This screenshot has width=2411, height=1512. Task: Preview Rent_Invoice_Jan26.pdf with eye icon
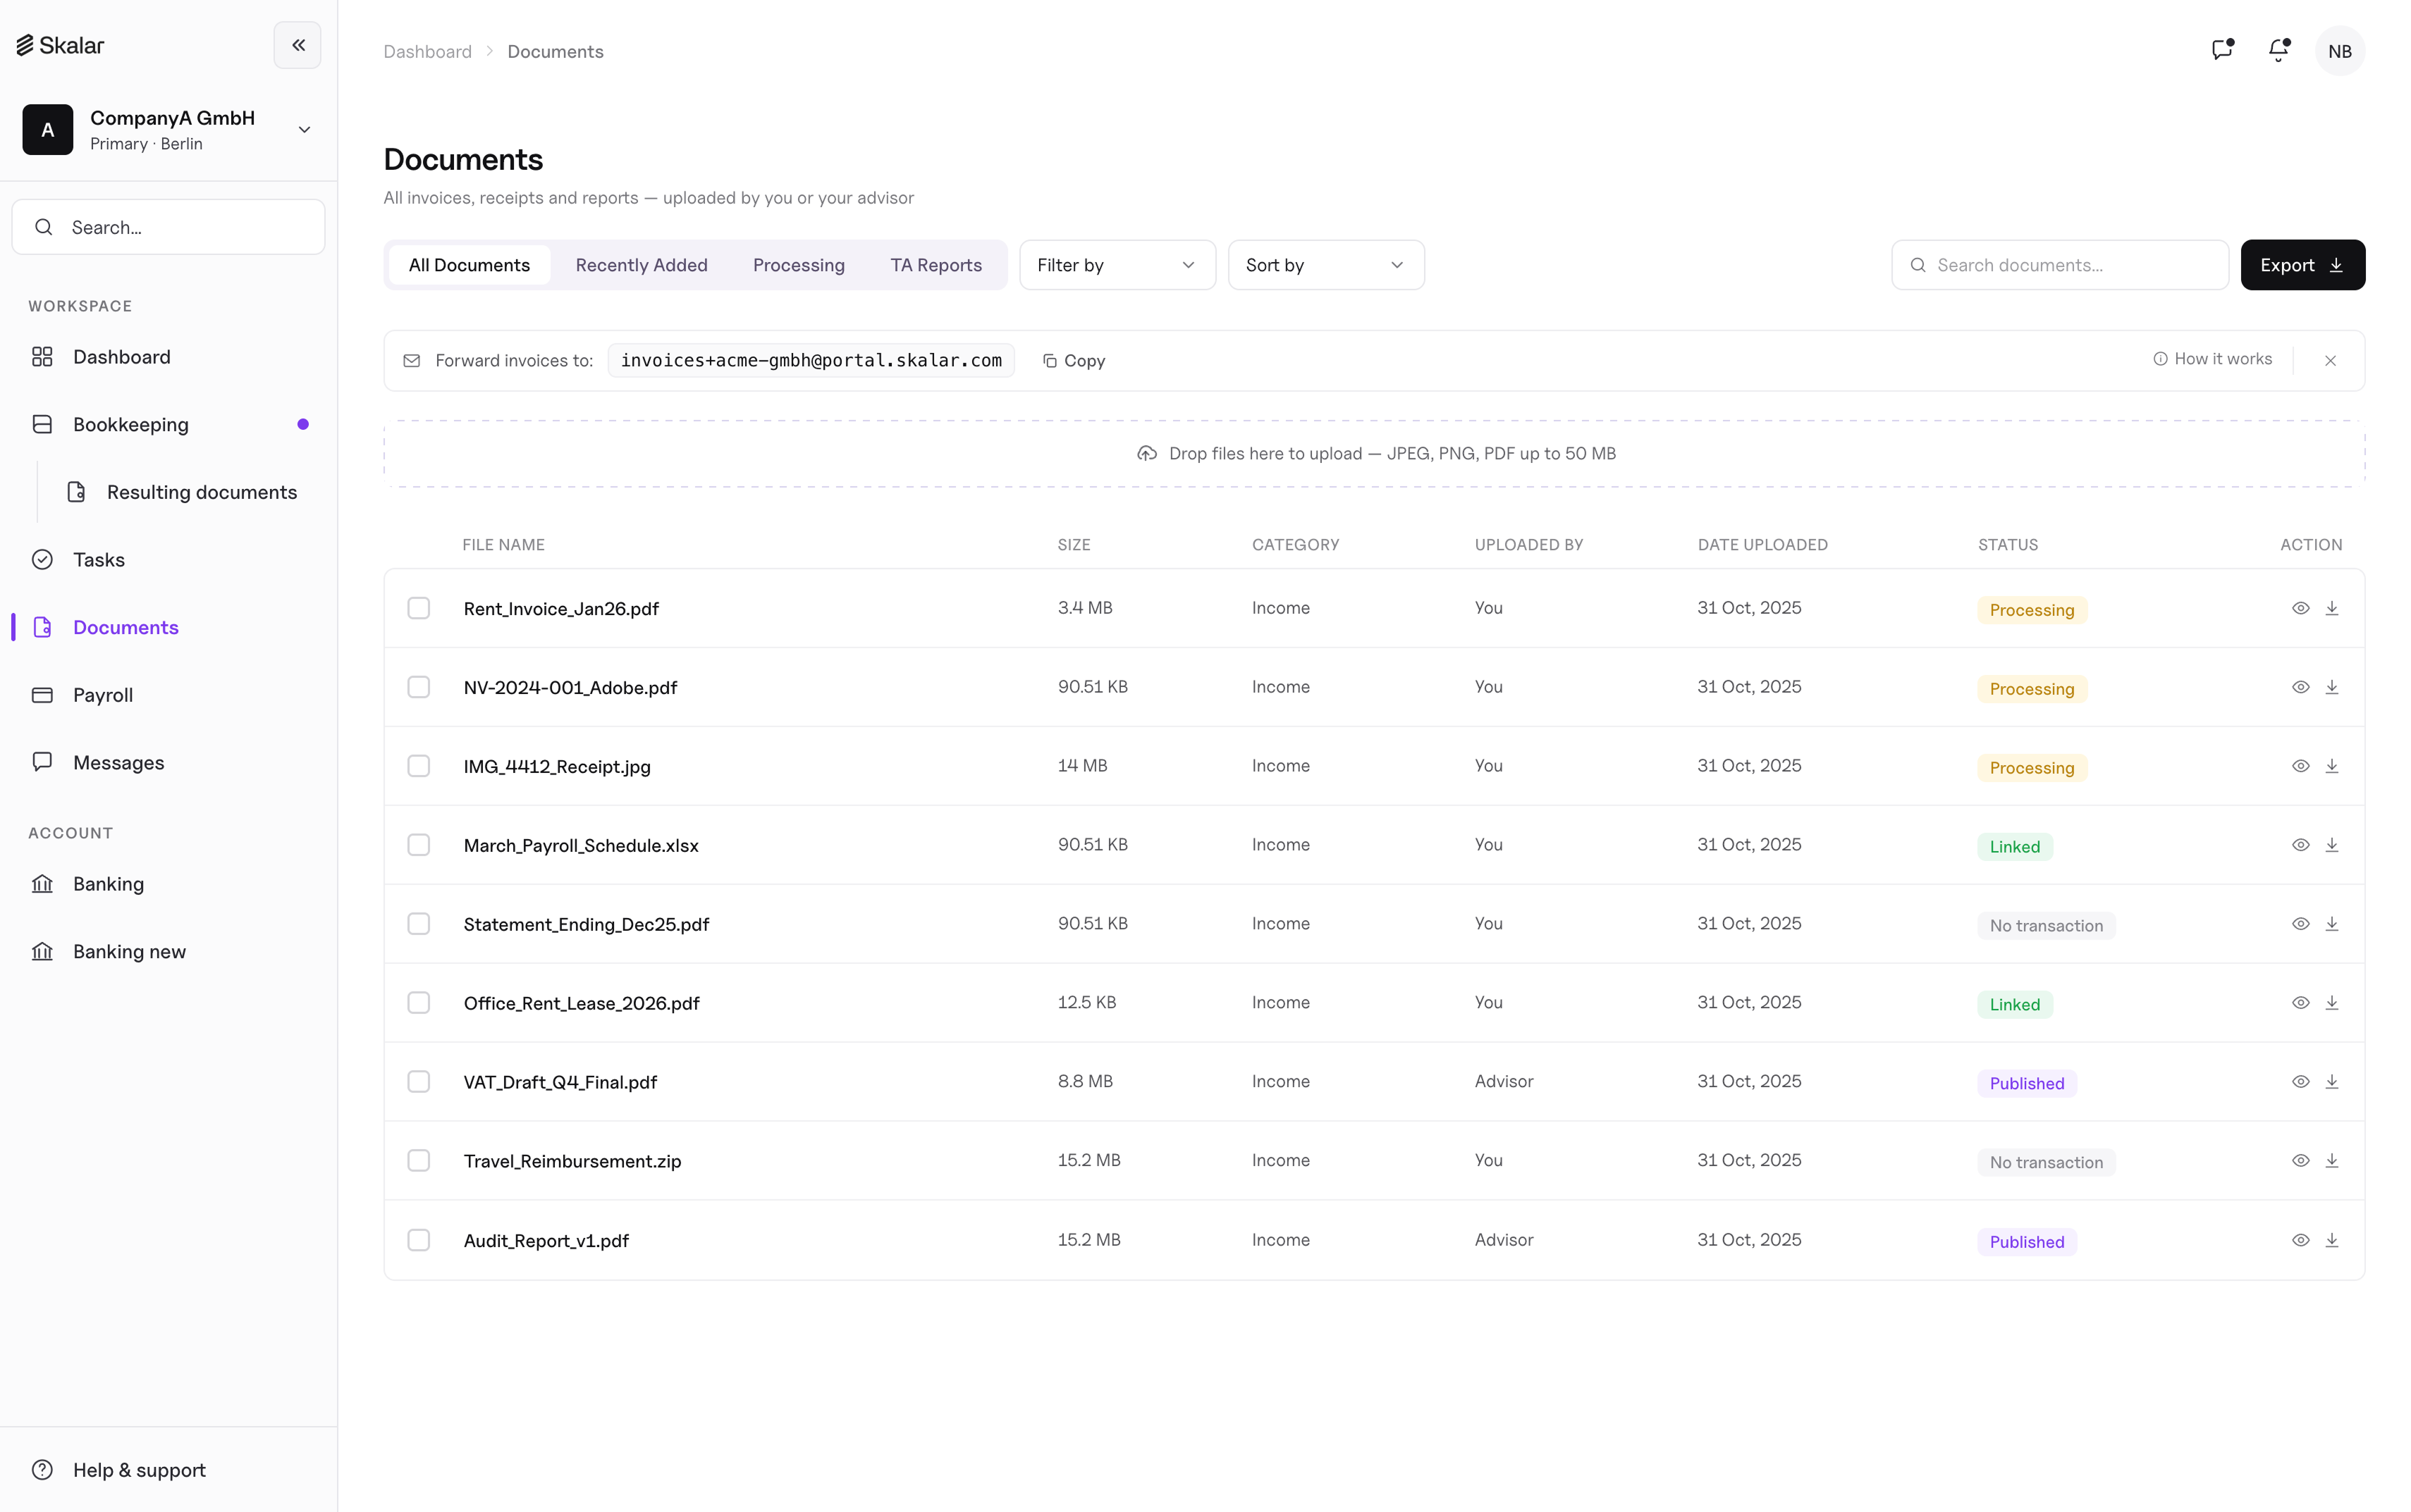pos(2300,608)
